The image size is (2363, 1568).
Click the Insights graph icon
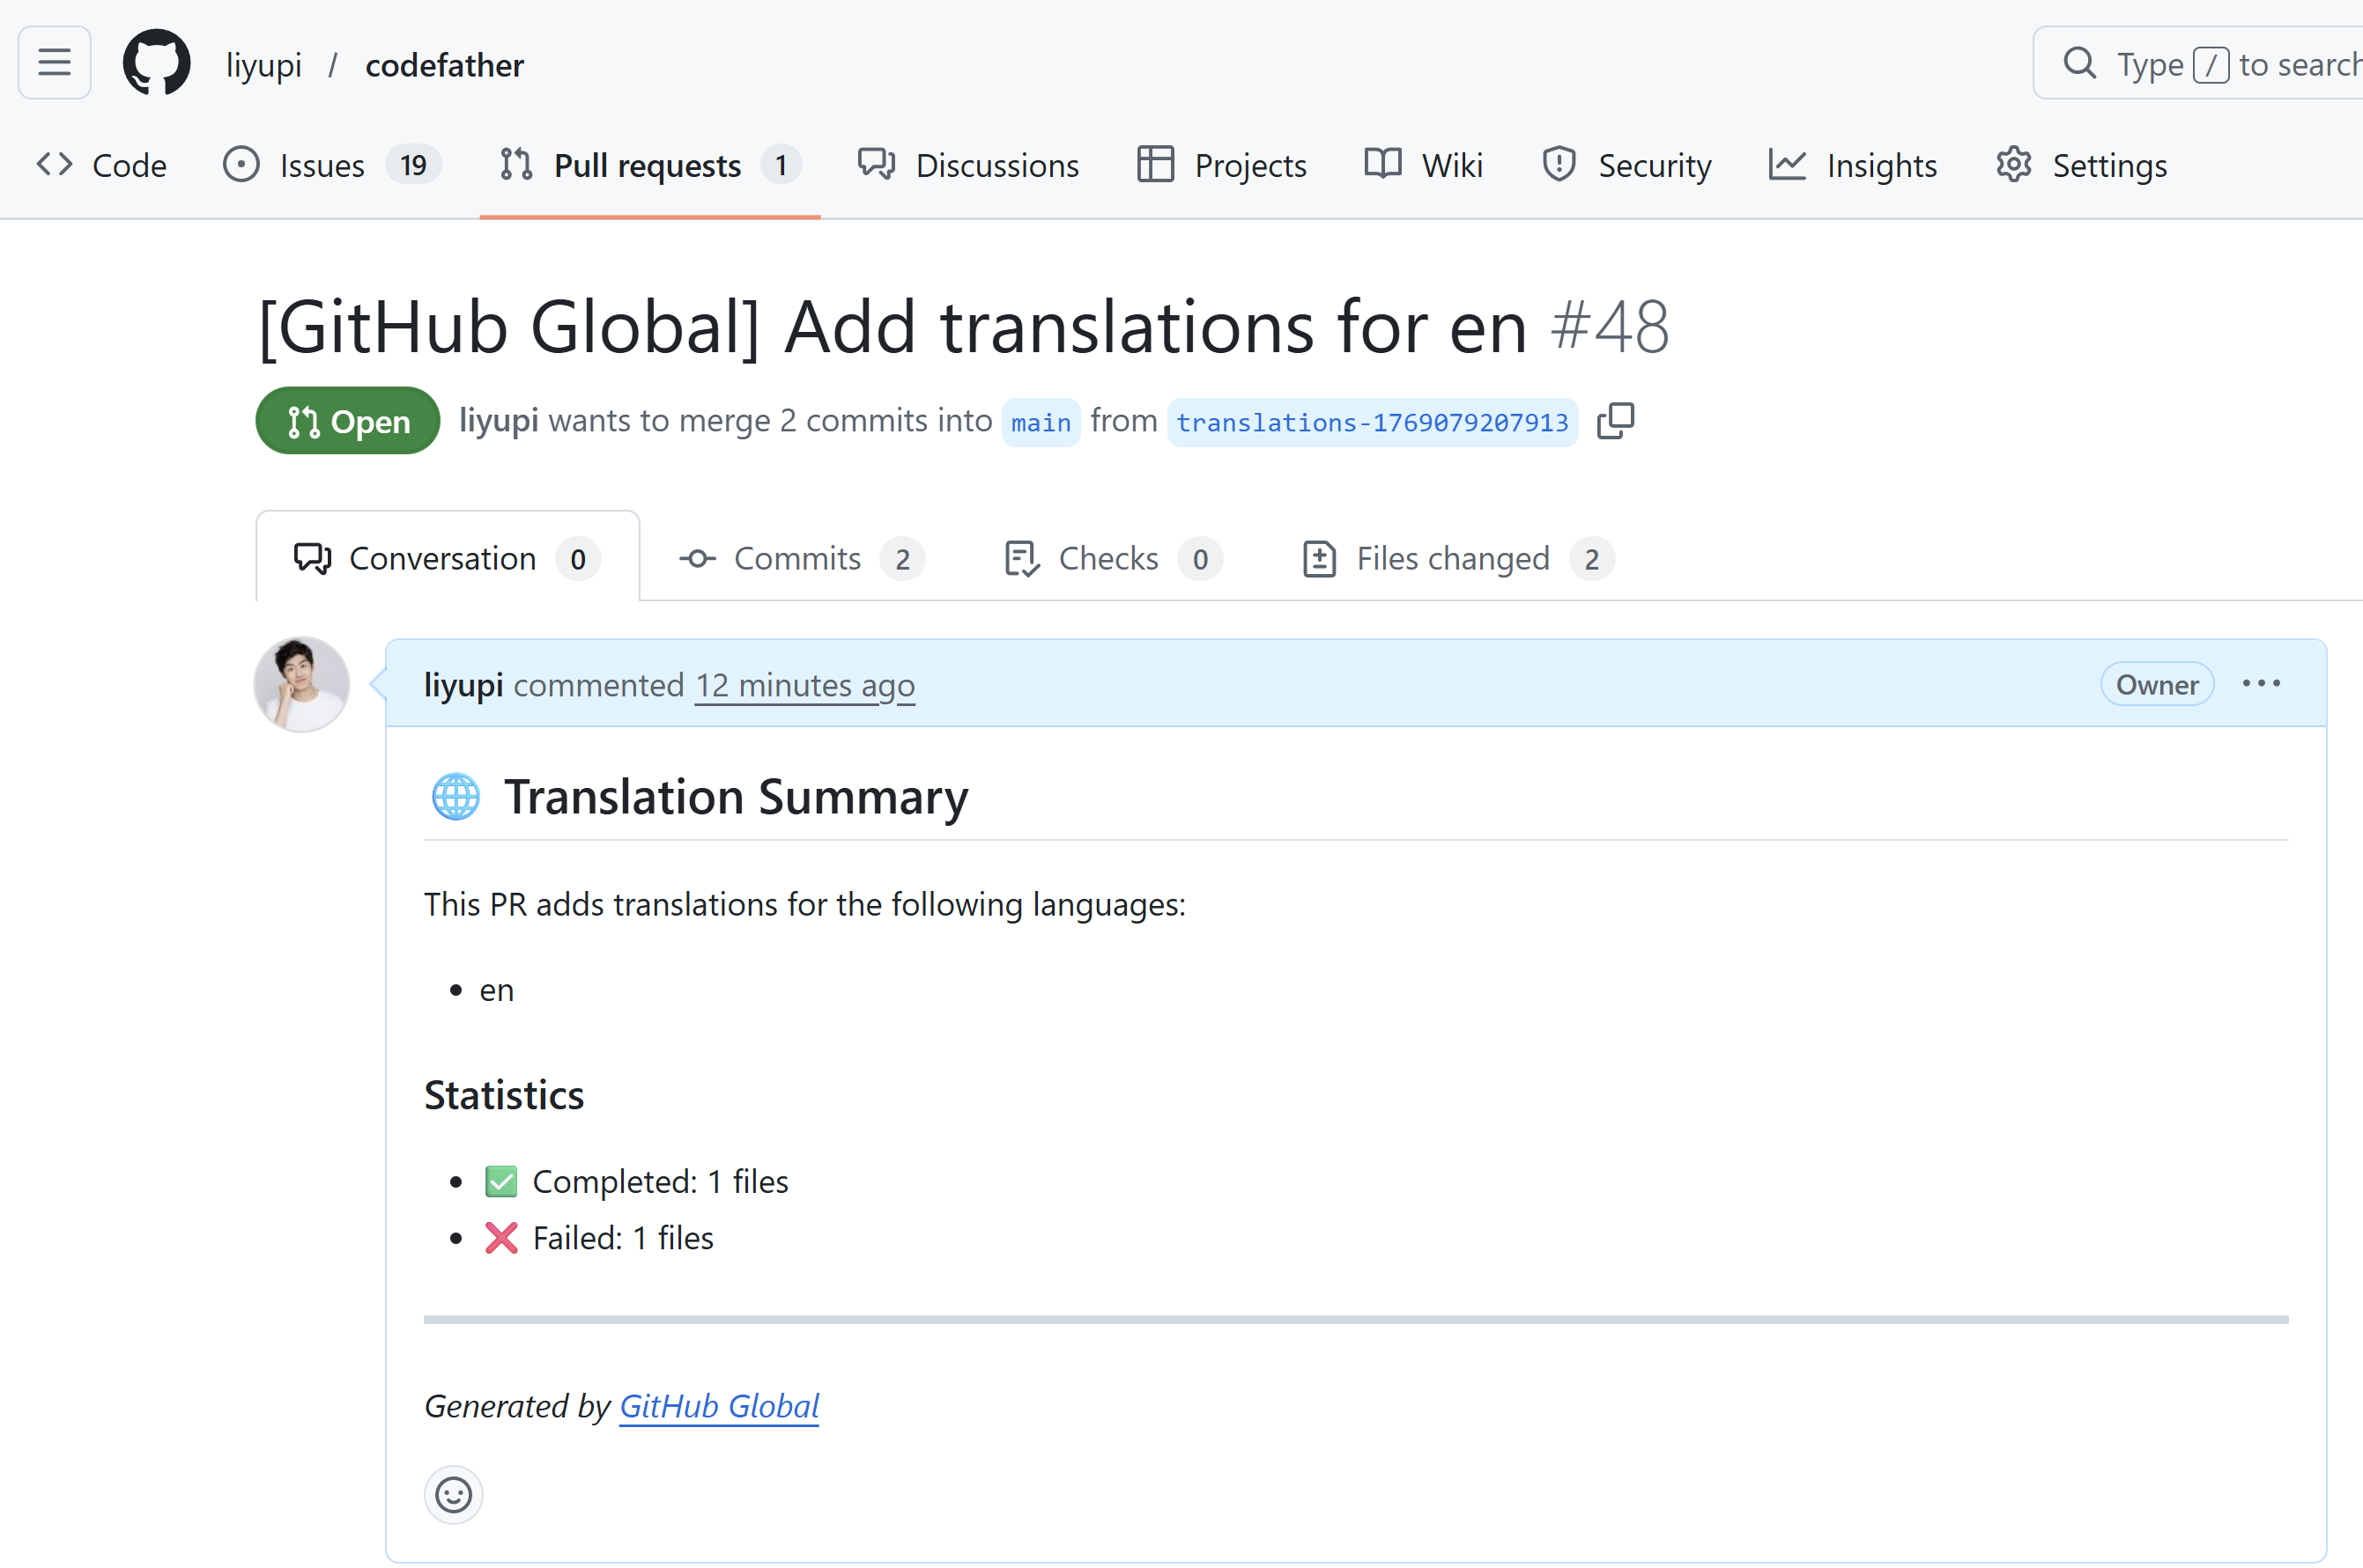pyautogui.click(x=1787, y=164)
